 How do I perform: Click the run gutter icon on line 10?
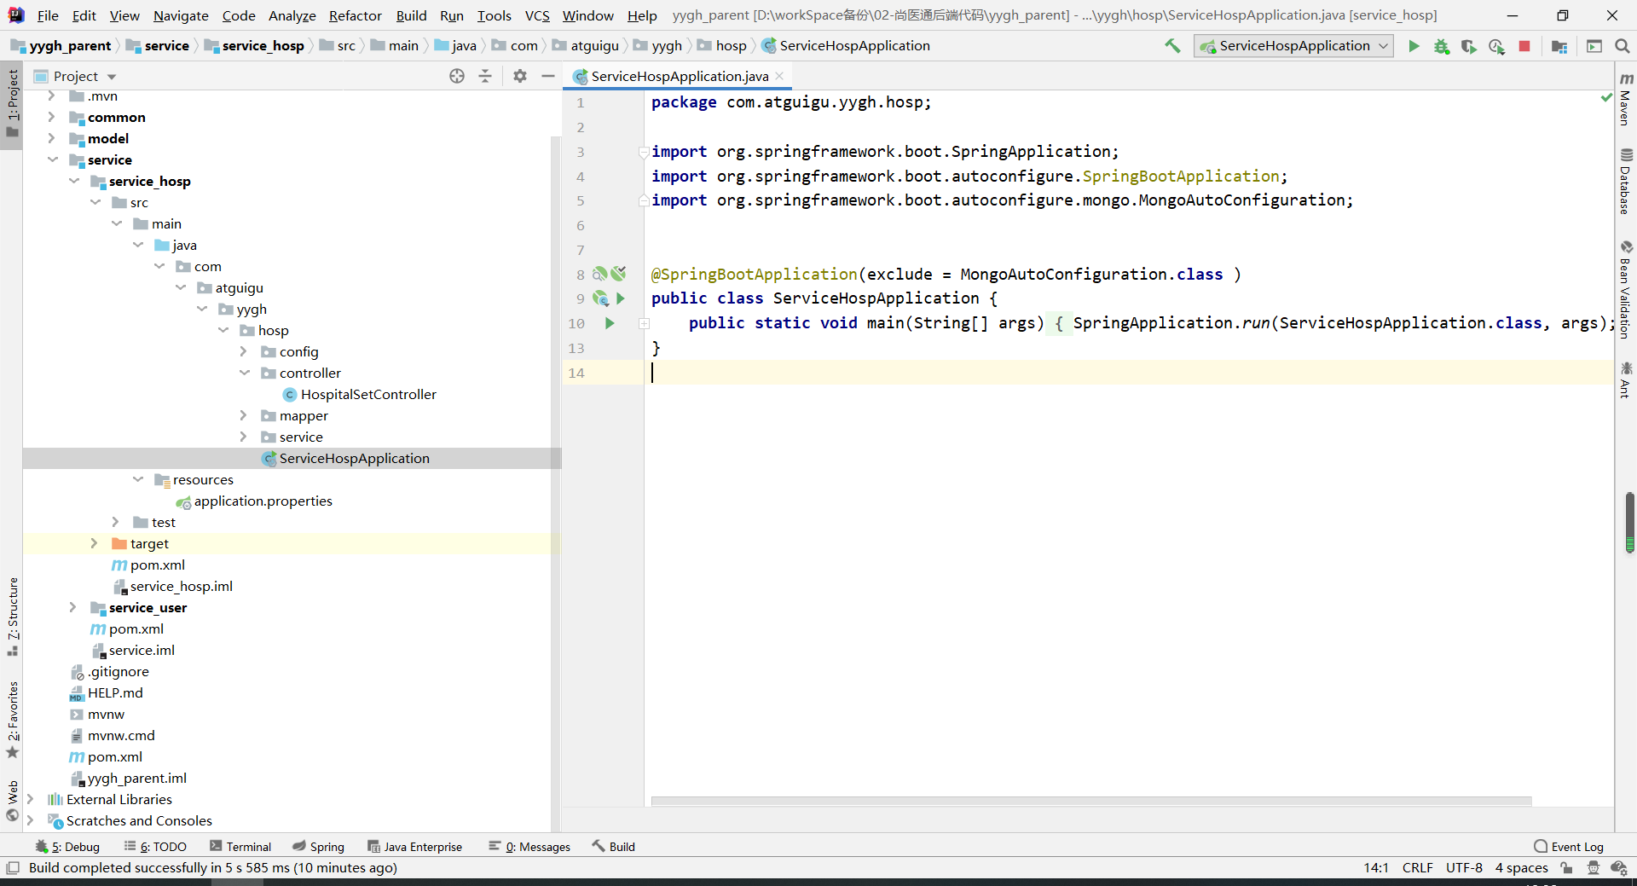coord(610,323)
